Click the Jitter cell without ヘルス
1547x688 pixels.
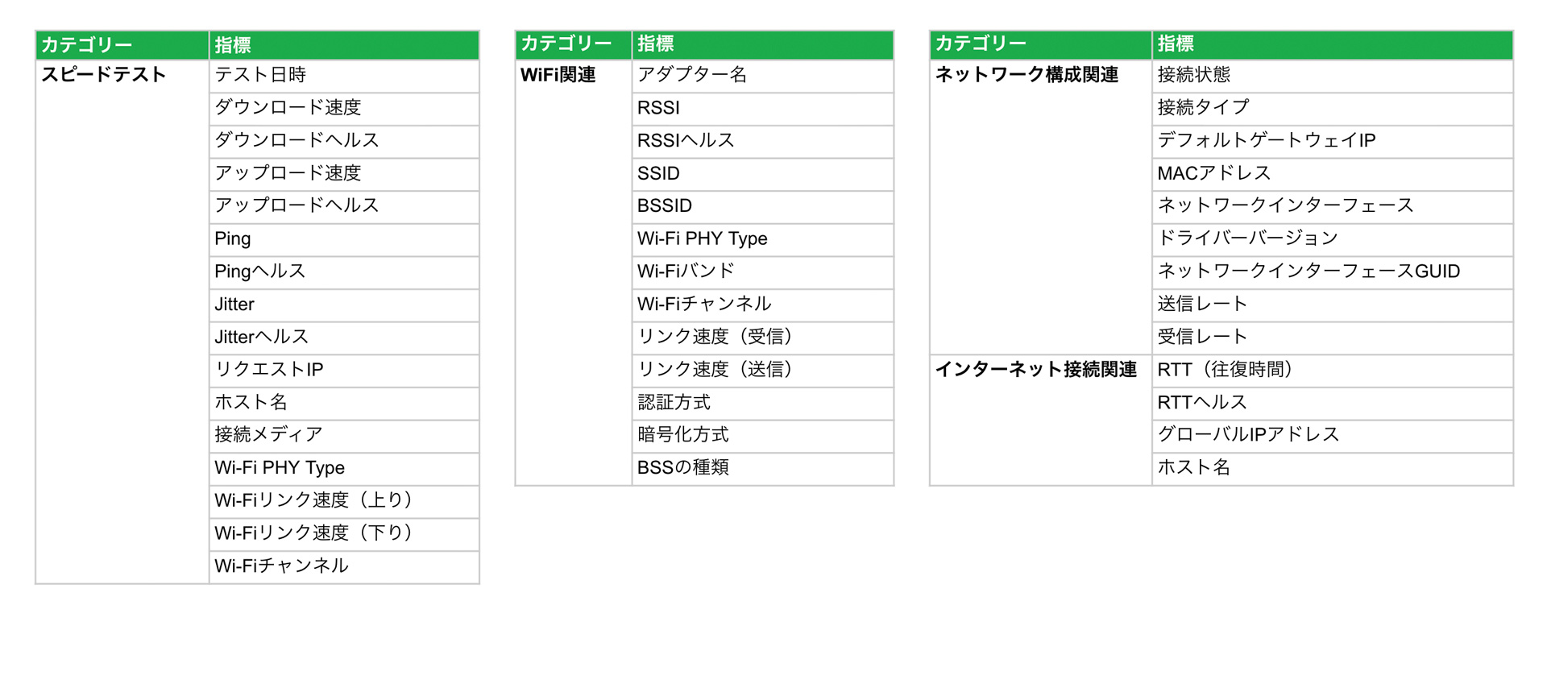pos(234,305)
